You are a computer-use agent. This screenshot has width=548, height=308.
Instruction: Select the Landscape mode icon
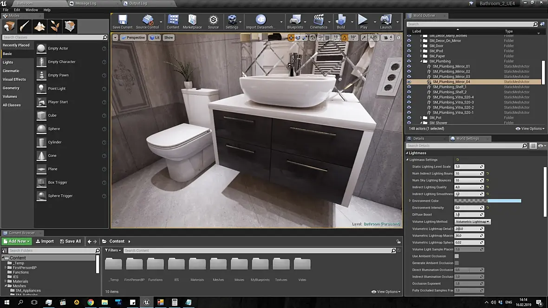39,26
